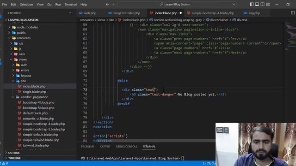Expand the auth folder

pos(24,65)
